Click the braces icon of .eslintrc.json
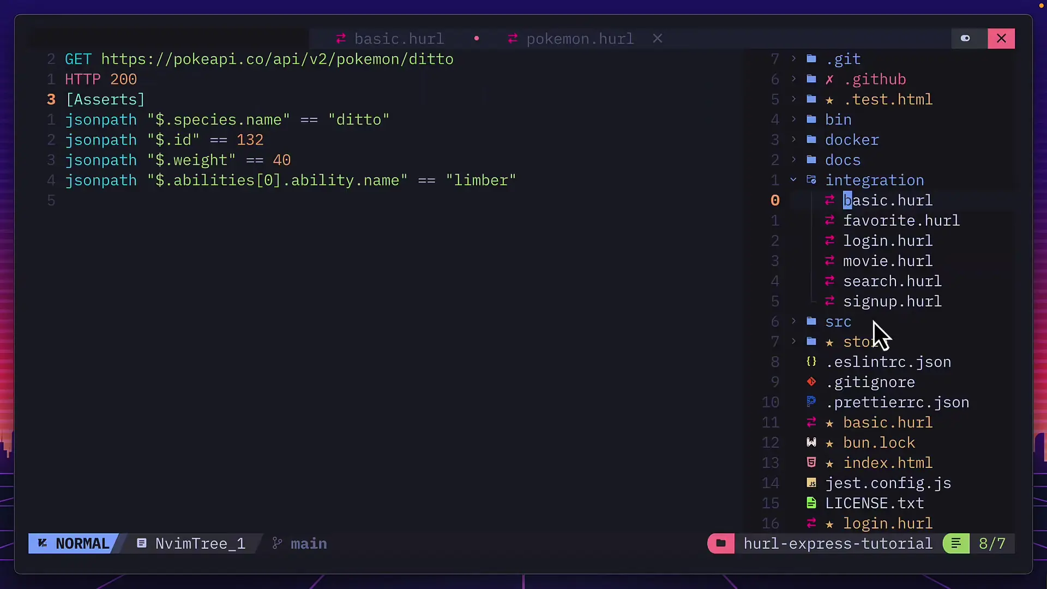This screenshot has height=589, width=1047. coord(811,362)
